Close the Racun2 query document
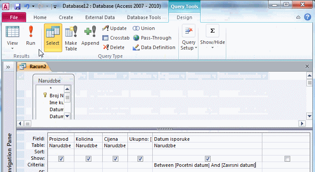 307,66
